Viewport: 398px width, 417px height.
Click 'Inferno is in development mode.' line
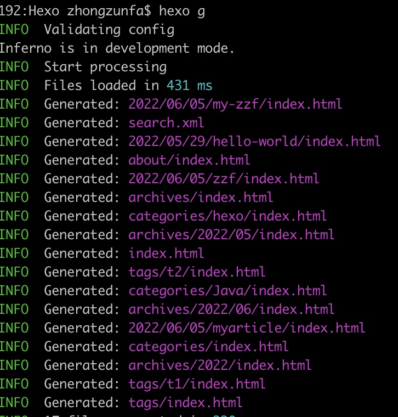pyautogui.click(x=117, y=48)
